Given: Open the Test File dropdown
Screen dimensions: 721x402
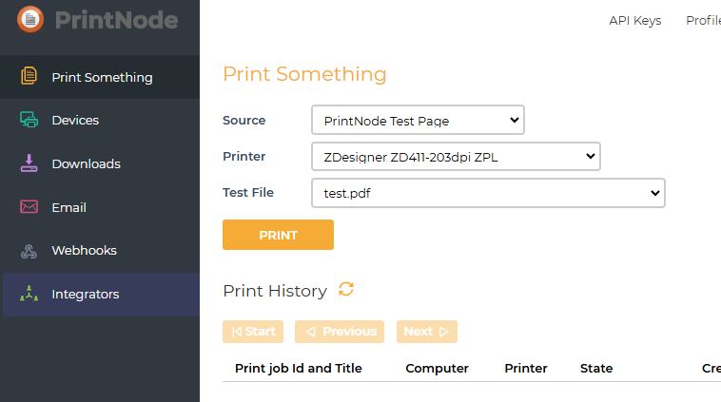Looking at the screenshot, I should coord(488,193).
